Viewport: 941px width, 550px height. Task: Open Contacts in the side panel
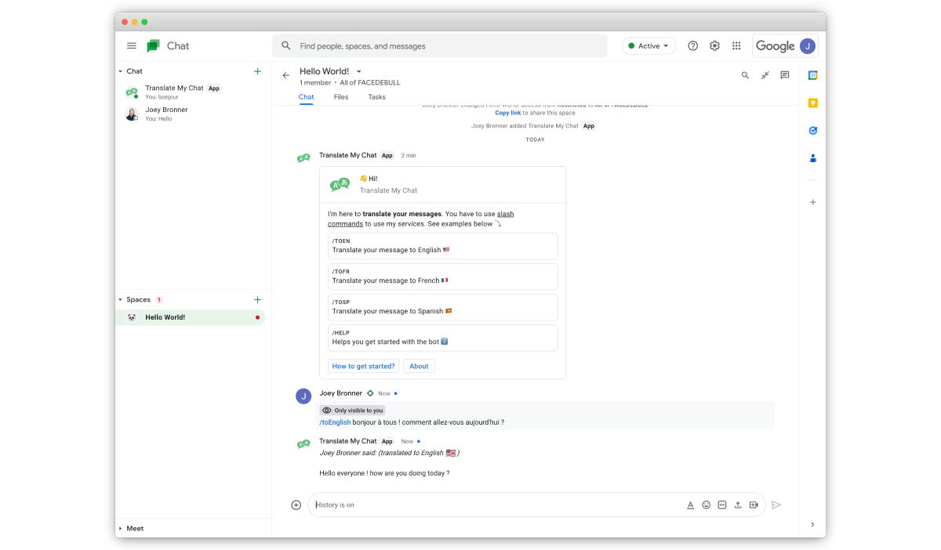click(812, 158)
